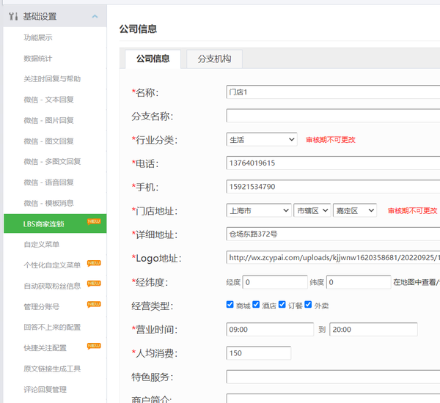Screen dimensions: 440x403
Task: Click the 名称 input field
Action: (x=333, y=92)
